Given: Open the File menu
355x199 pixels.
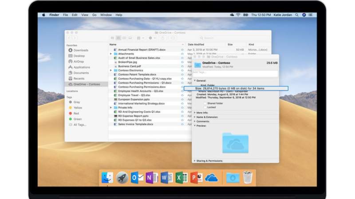Looking at the screenshot, I should pos(65,15).
